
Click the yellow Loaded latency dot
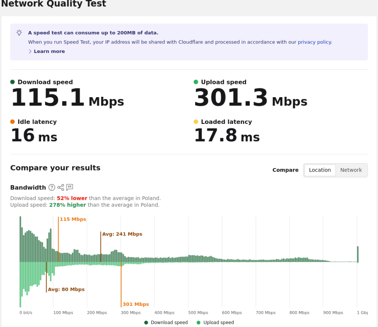(196, 122)
